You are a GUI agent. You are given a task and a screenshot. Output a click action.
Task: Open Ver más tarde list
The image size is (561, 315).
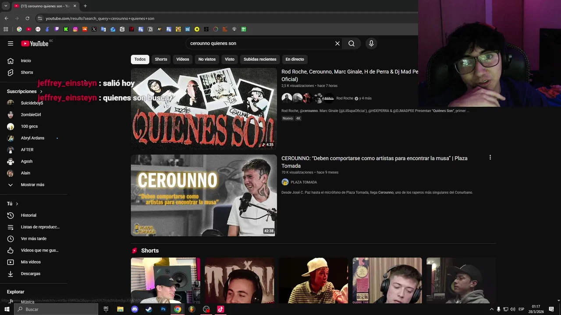click(x=34, y=238)
